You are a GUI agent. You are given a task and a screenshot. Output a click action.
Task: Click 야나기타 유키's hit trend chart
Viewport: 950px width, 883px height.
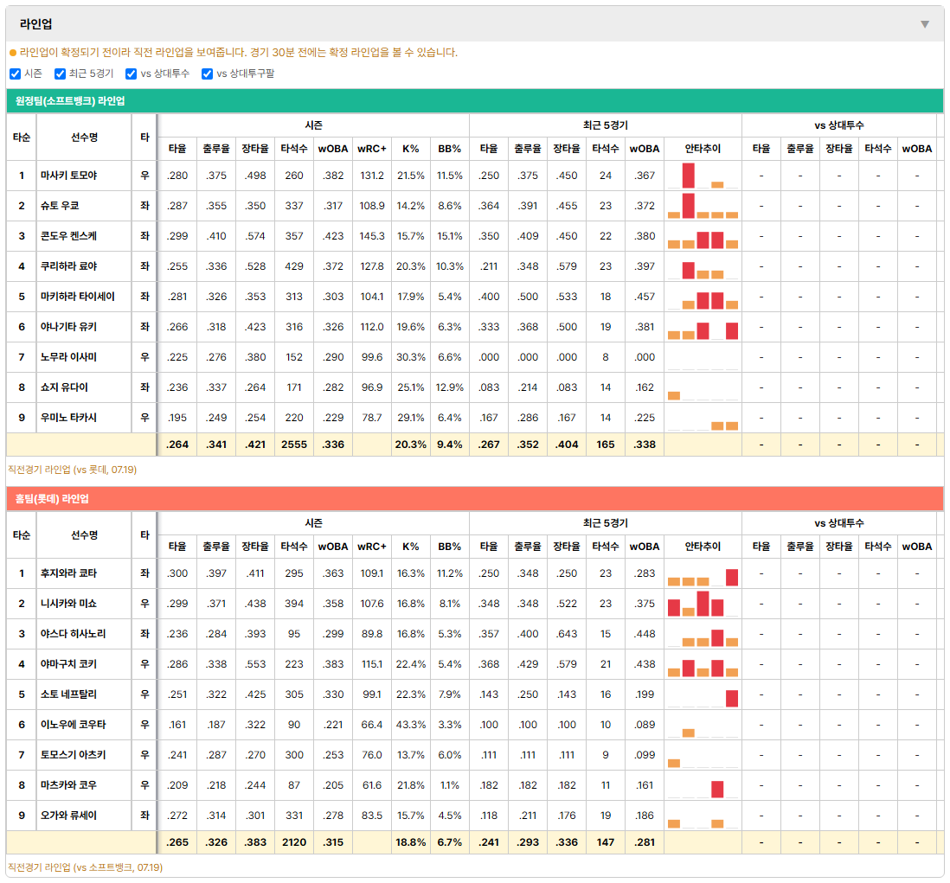pyautogui.click(x=703, y=327)
